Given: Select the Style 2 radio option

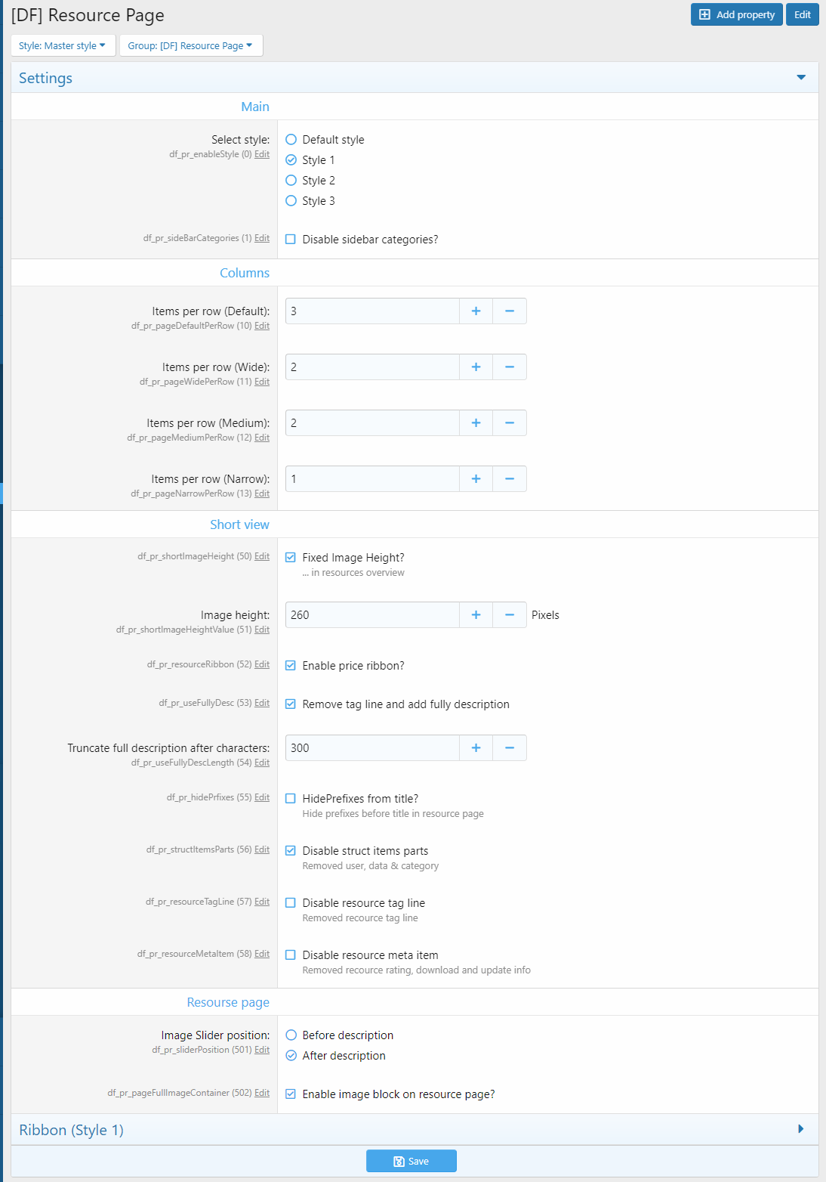Looking at the screenshot, I should coord(291,181).
